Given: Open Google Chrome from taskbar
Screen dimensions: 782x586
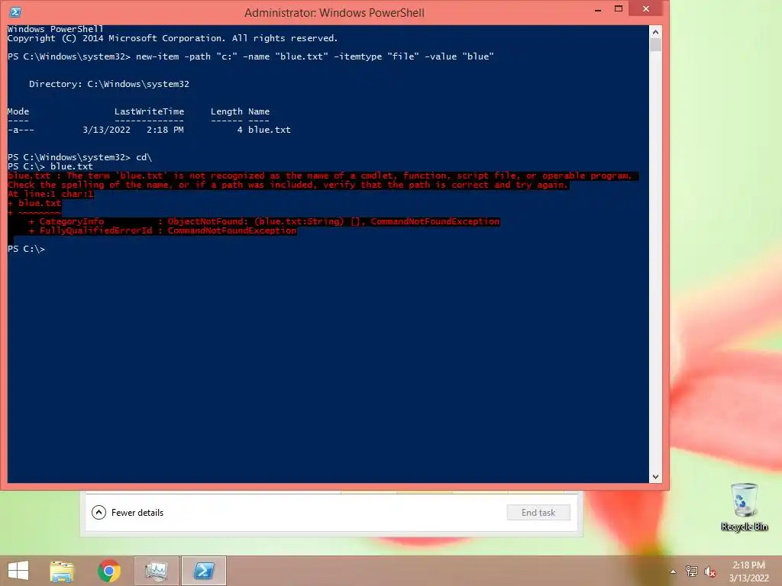Looking at the screenshot, I should tap(108, 571).
